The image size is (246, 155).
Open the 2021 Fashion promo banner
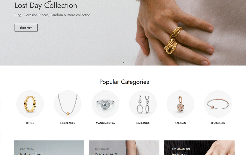(49, 148)
